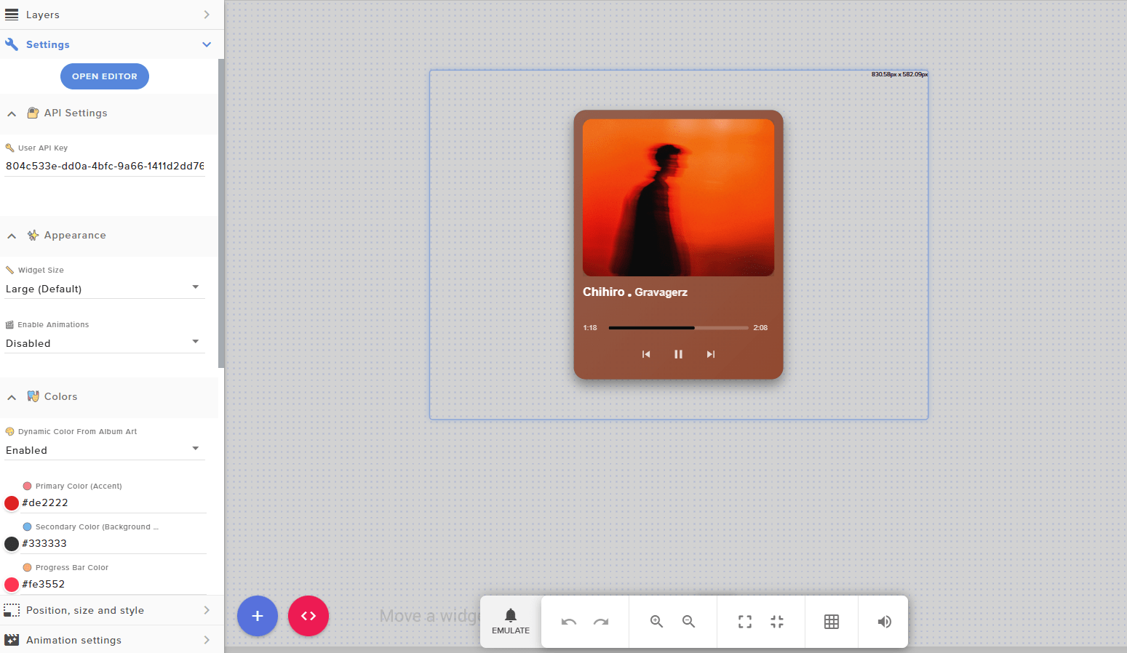Click the Emulate bell button

511,622
